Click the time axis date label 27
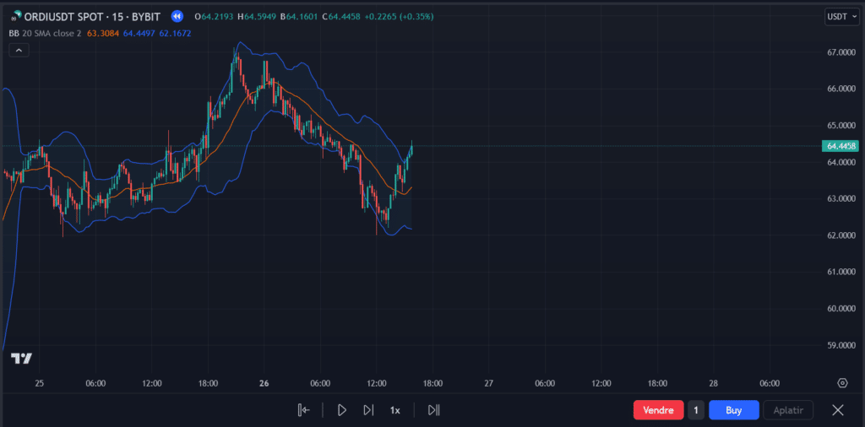This screenshot has height=427, width=865. pyautogui.click(x=488, y=383)
